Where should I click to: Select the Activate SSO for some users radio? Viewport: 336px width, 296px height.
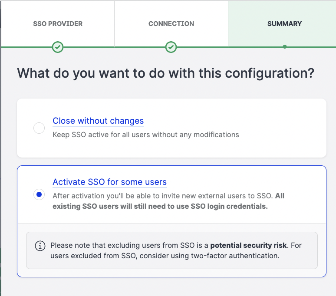pyautogui.click(x=39, y=195)
